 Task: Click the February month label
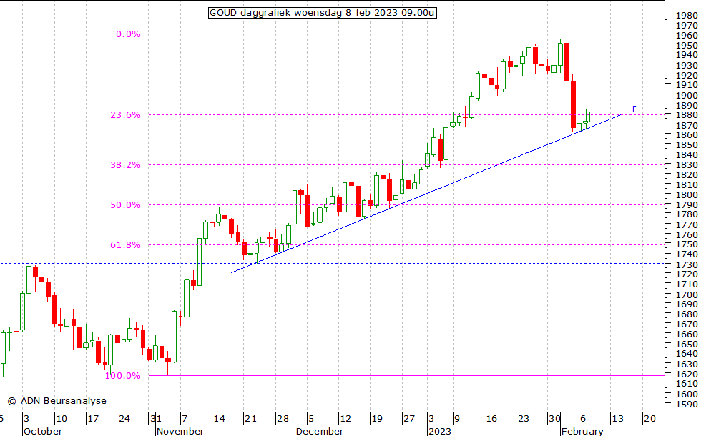click(x=582, y=431)
